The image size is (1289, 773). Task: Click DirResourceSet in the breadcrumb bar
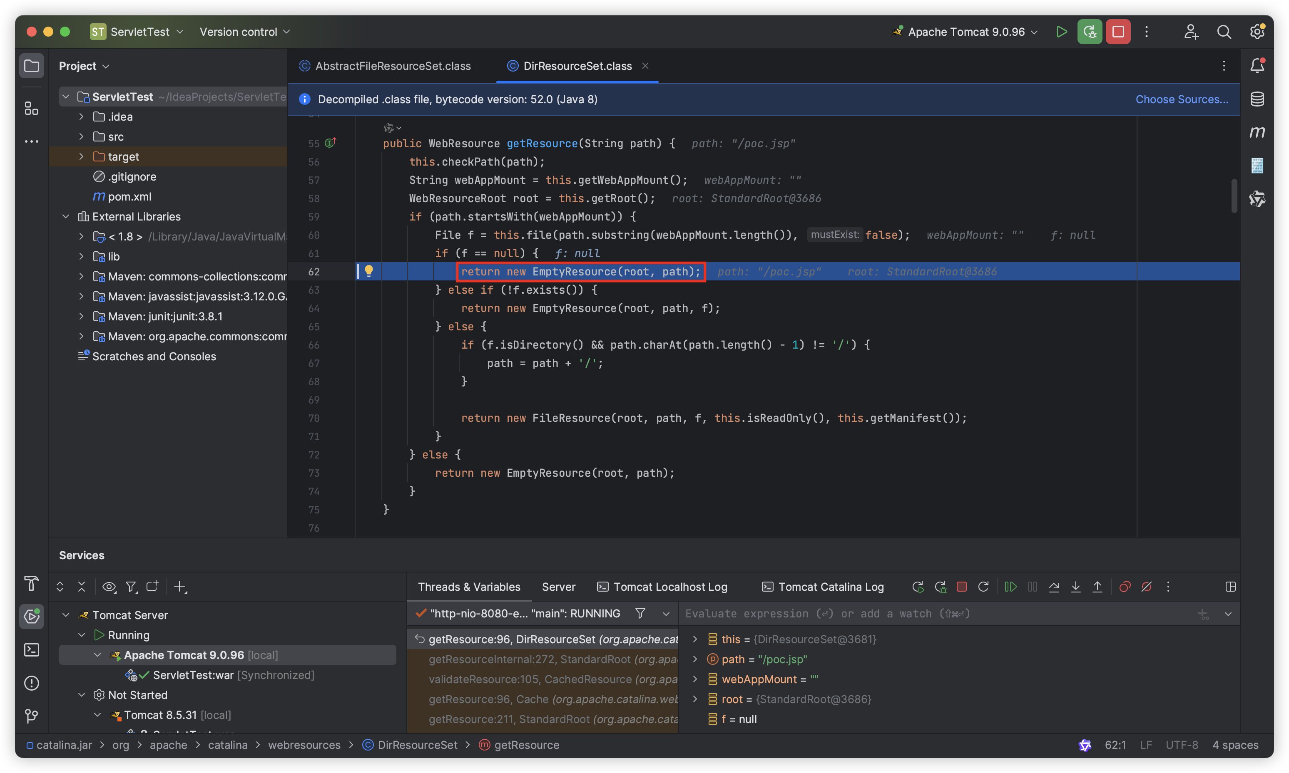410,746
